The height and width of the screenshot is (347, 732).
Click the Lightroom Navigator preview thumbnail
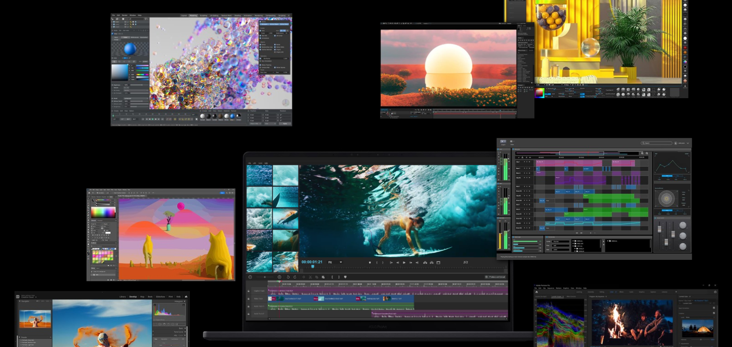coord(35,319)
